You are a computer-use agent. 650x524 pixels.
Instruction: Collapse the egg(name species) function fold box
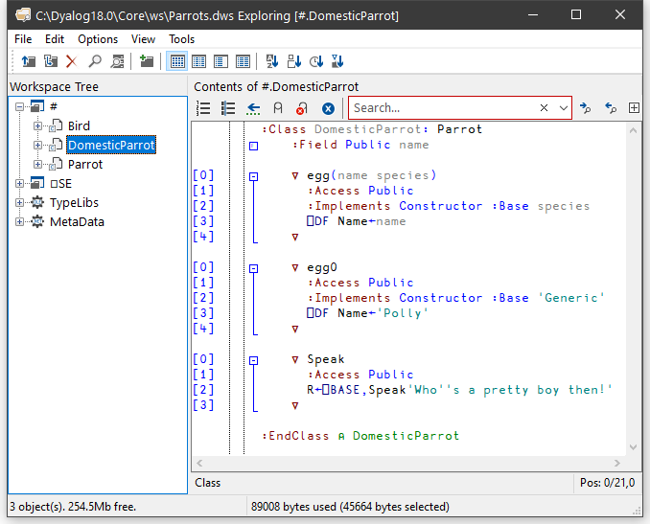click(x=254, y=176)
